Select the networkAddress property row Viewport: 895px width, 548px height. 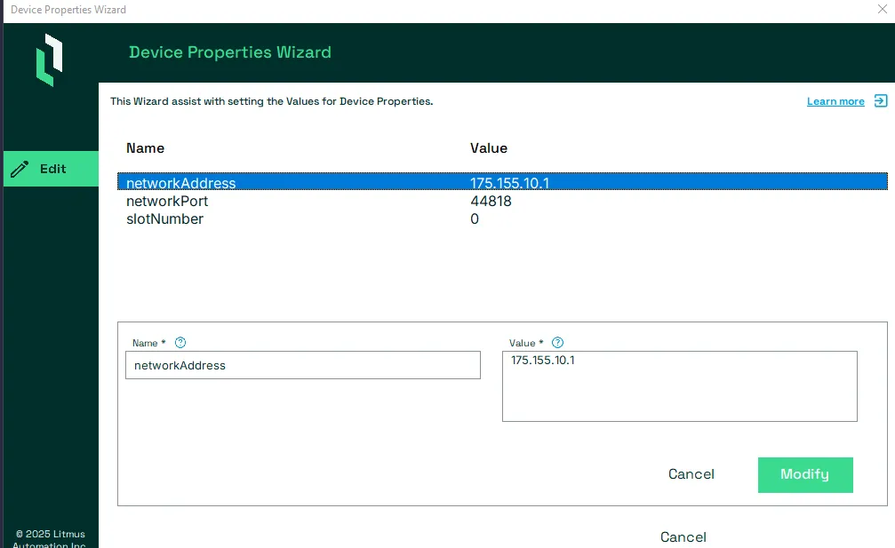pos(502,182)
